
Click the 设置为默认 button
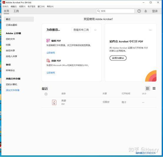coord(118,58)
